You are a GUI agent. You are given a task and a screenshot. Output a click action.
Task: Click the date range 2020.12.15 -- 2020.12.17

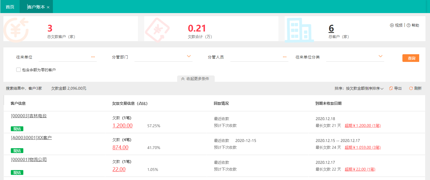(338, 141)
